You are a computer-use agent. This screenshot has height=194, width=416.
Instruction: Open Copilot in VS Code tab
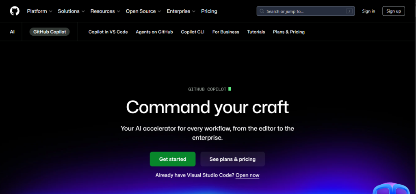coord(108,32)
